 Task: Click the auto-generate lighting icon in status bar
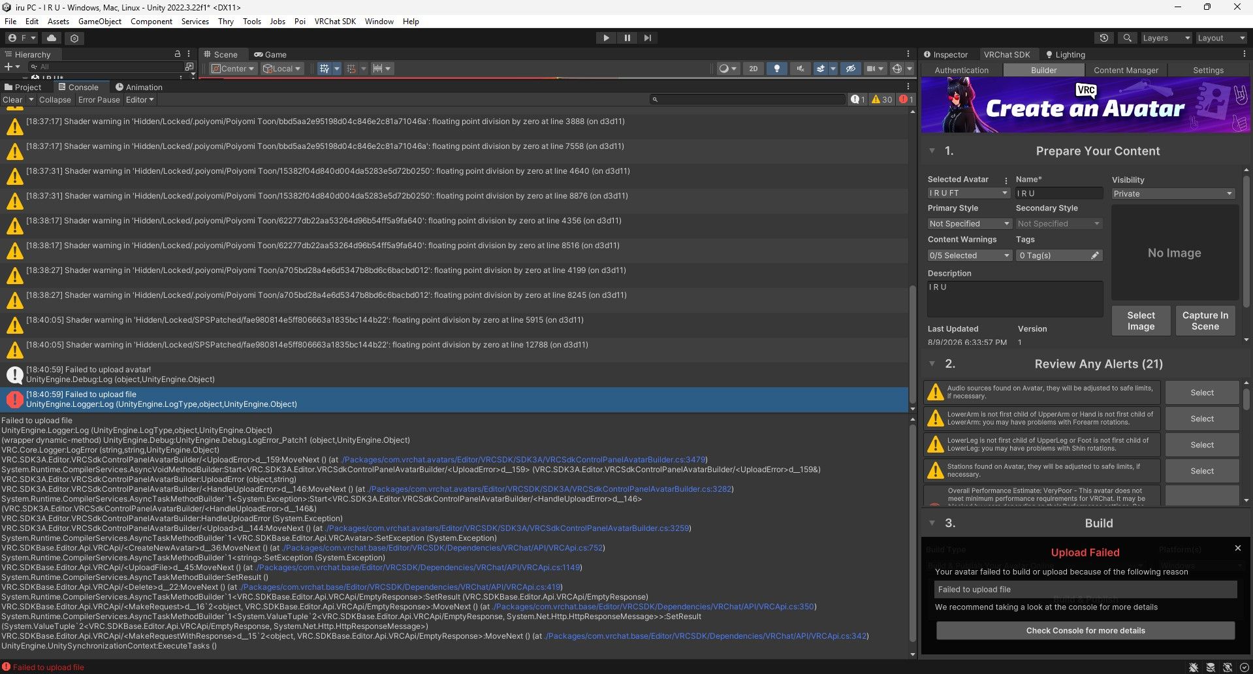[x=1228, y=667]
